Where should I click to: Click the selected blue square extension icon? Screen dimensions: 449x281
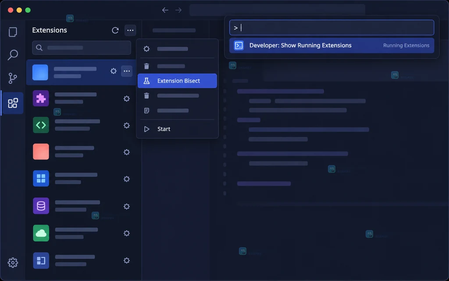pyautogui.click(x=40, y=72)
